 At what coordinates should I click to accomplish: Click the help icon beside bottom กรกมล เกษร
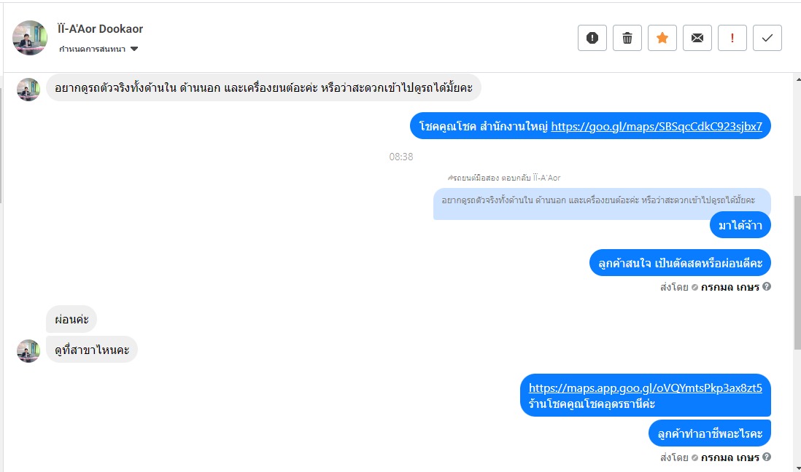(x=767, y=457)
